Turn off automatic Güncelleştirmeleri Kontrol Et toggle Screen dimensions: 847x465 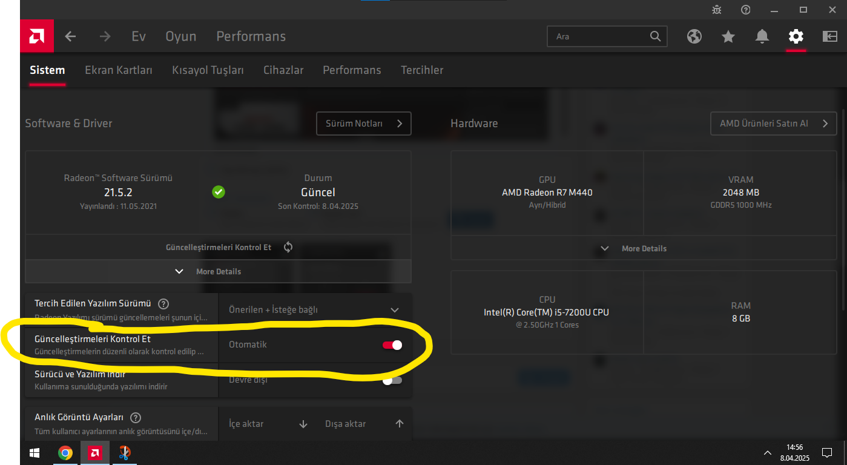(x=392, y=345)
